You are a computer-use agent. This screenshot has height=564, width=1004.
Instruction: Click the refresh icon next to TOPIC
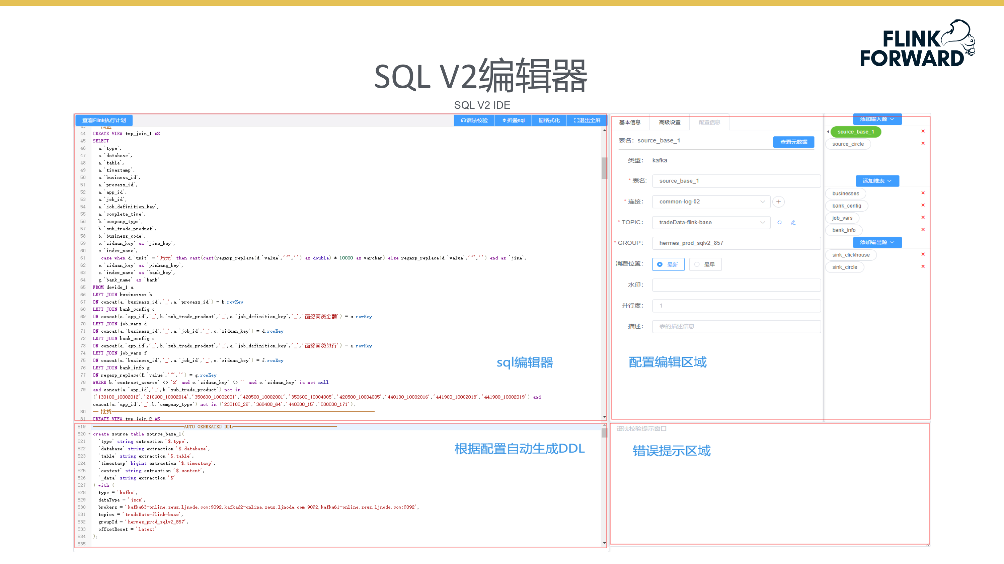pos(779,222)
